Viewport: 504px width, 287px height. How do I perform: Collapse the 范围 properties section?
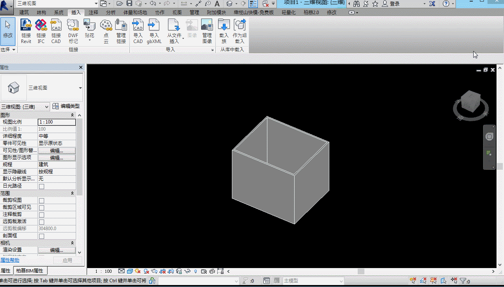[x=72, y=193]
